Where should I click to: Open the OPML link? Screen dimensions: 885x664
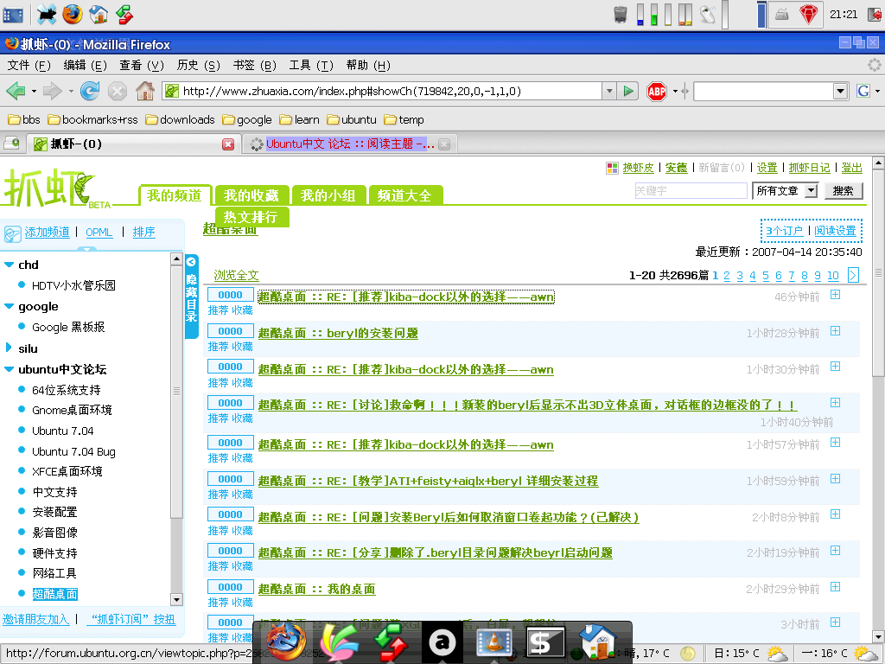pyautogui.click(x=99, y=232)
